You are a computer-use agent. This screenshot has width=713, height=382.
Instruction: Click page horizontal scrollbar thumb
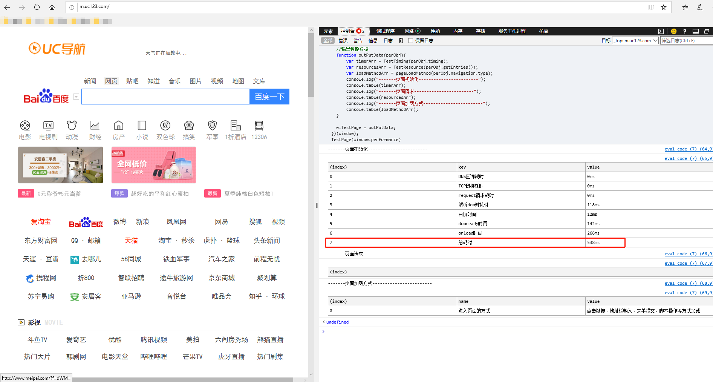pyautogui.click(x=182, y=379)
